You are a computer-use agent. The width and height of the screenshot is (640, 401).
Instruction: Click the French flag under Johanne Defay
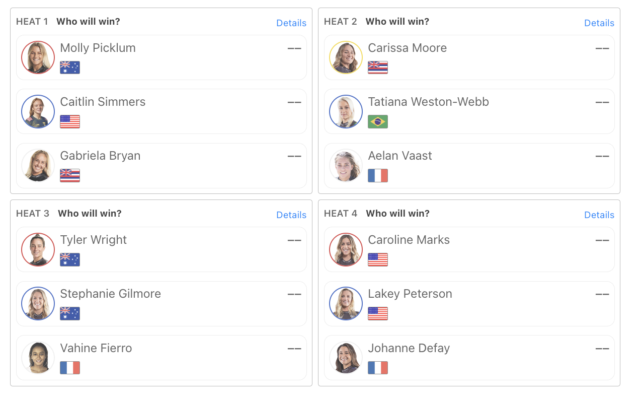(378, 368)
